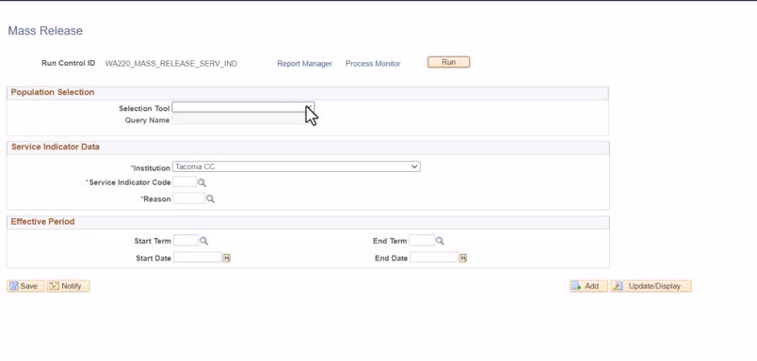Expand the Selection Tool dropdown
Image resolution: width=757 pixels, height=361 pixels.
243,107
